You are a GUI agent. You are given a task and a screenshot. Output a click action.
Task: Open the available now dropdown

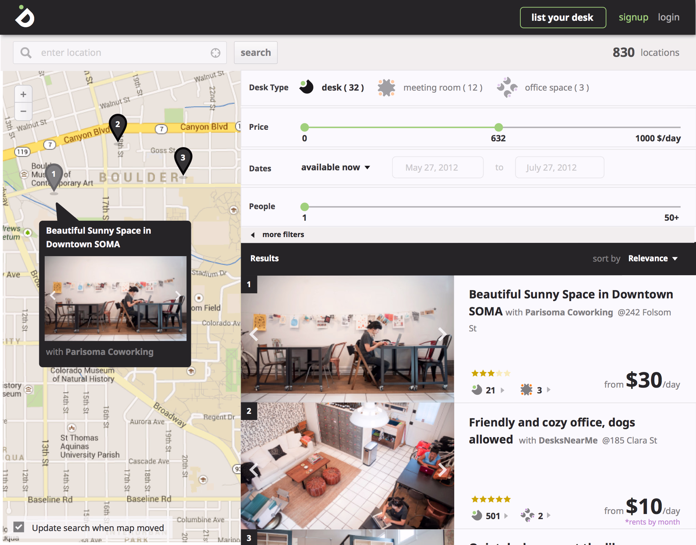click(336, 167)
